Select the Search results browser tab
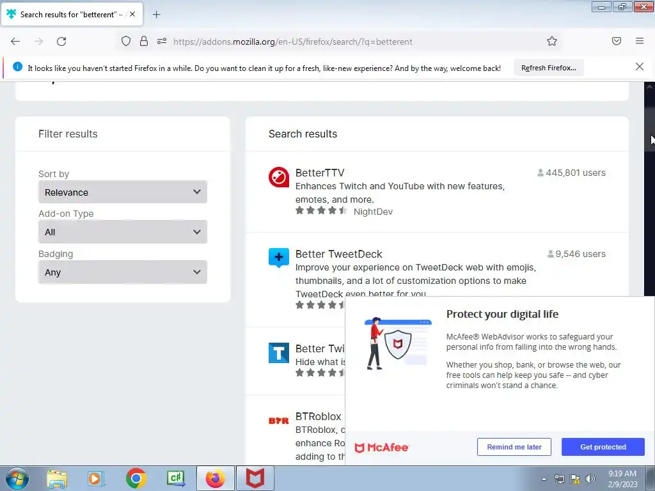Screen dimensions: 655x491 coord(72,15)
